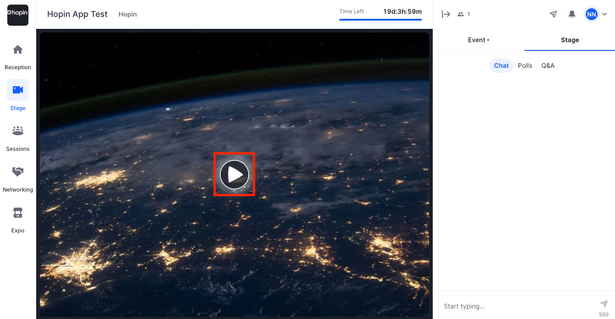This screenshot has height=319, width=615.
Task: Open the Expo booth icon
Action: coord(18,213)
